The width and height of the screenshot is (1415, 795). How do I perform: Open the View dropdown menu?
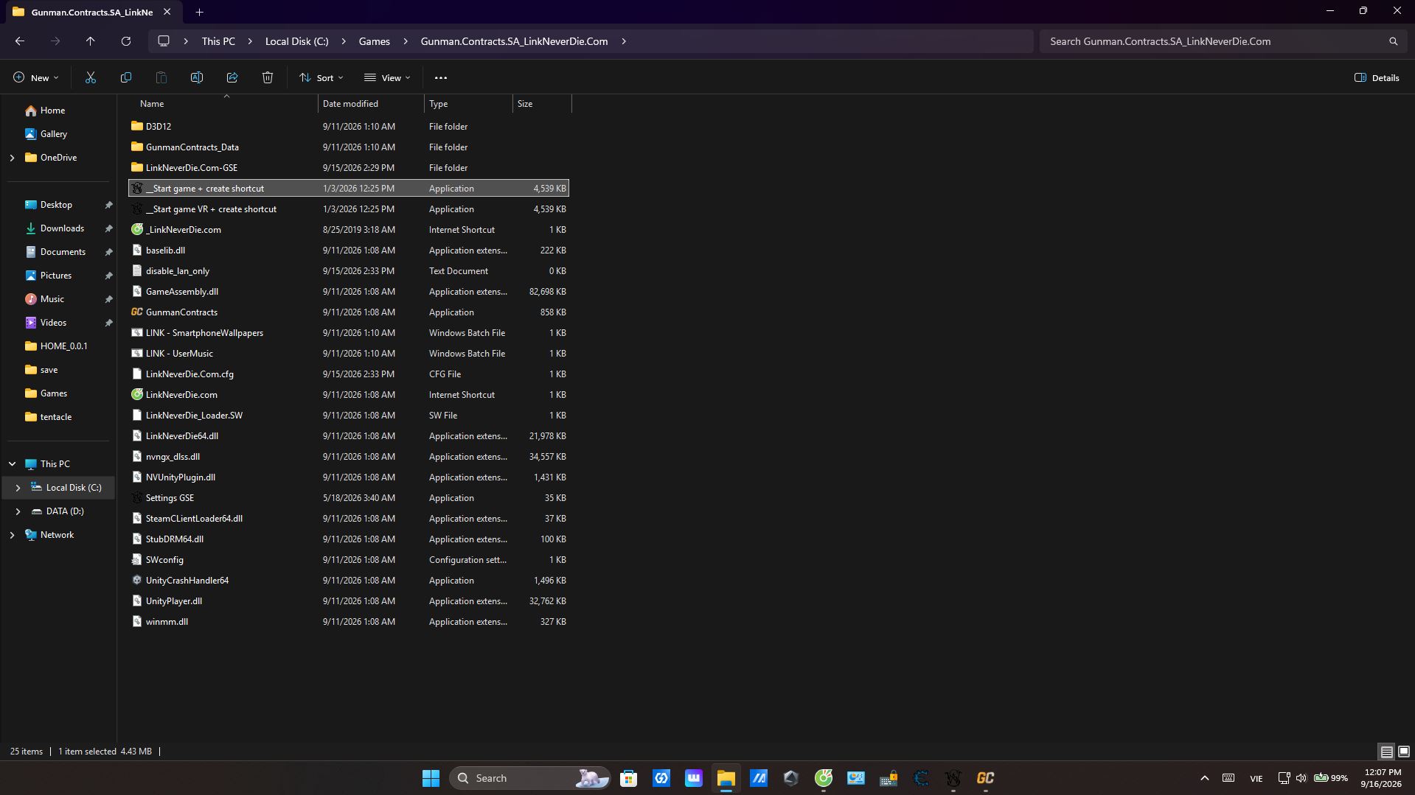click(387, 77)
